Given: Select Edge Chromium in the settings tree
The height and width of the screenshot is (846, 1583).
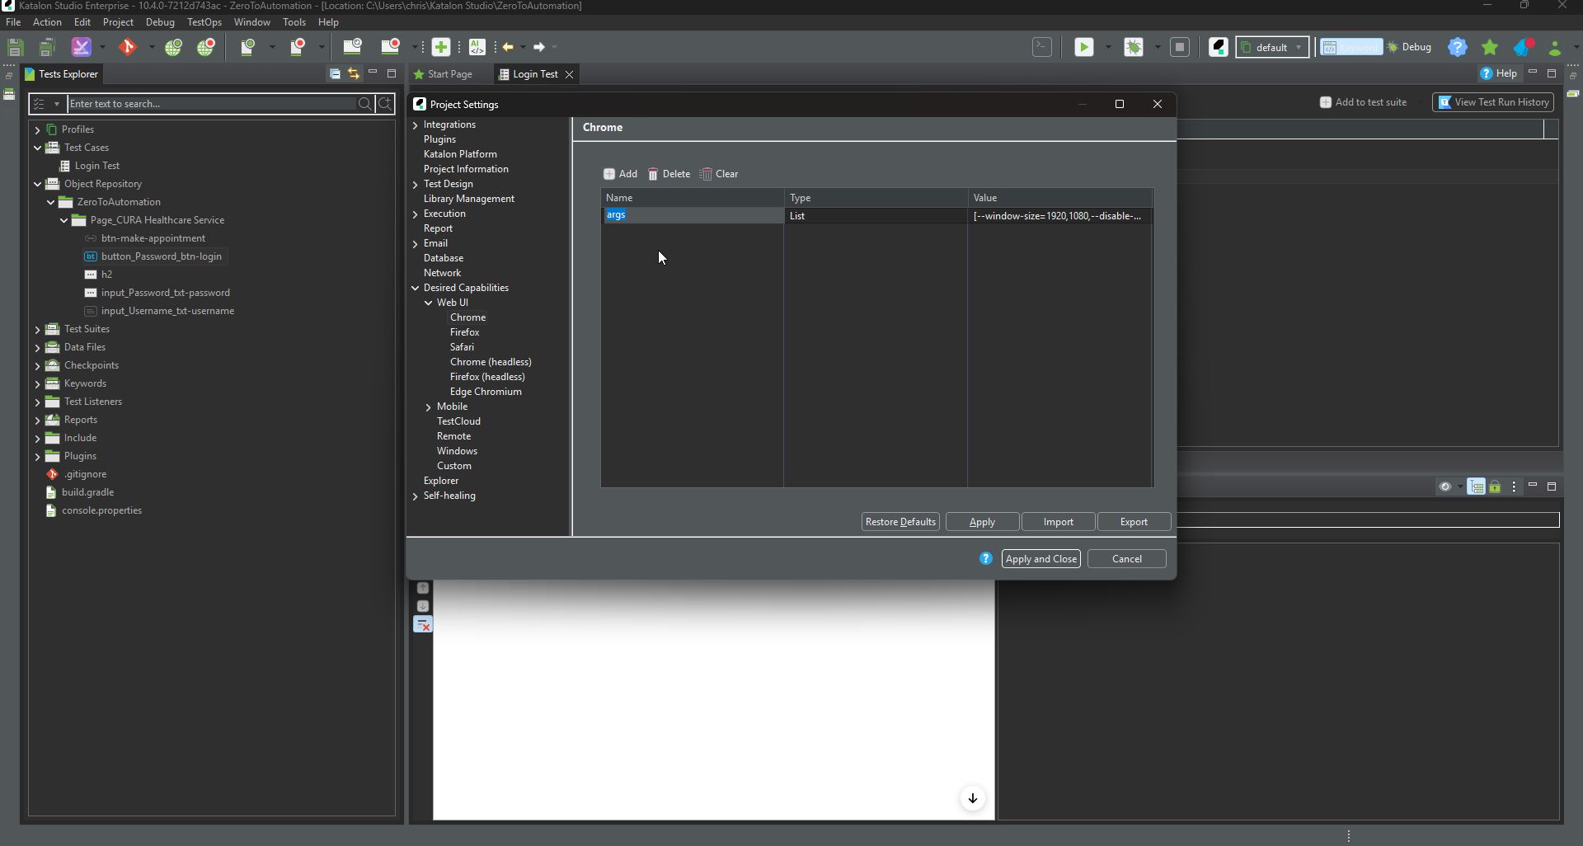Looking at the screenshot, I should coord(486,392).
